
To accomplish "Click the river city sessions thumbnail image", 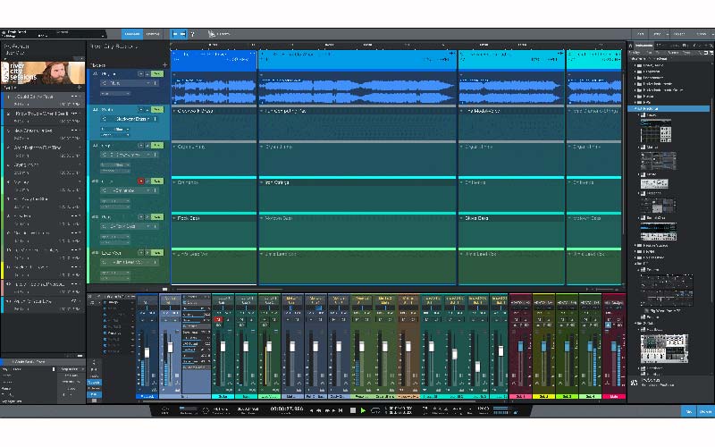I will tap(43, 72).
